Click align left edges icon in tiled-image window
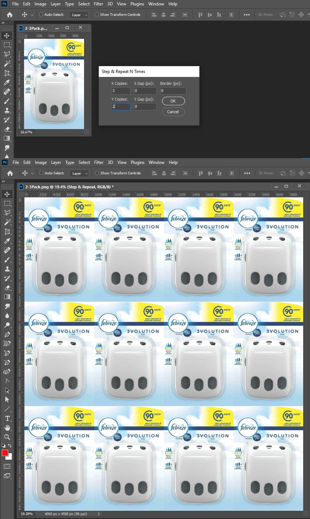Screen dimensions: 310x519 (154, 173)
